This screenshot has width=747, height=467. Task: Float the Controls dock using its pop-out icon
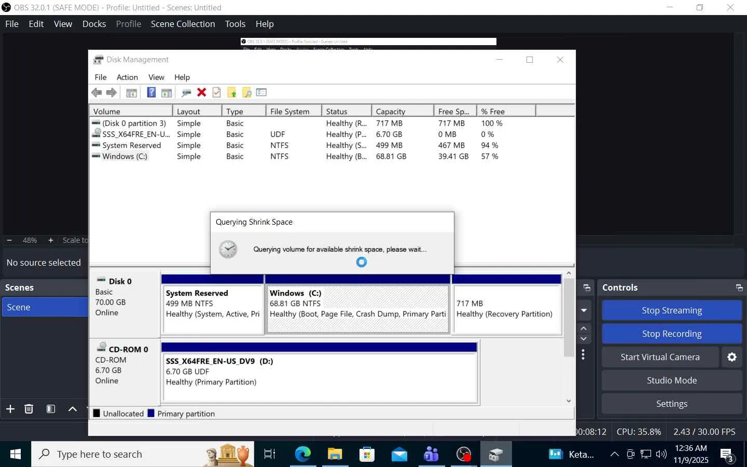[x=739, y=288]
